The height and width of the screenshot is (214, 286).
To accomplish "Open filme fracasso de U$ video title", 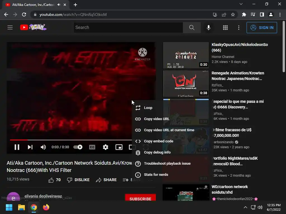I will click(232, 132).
